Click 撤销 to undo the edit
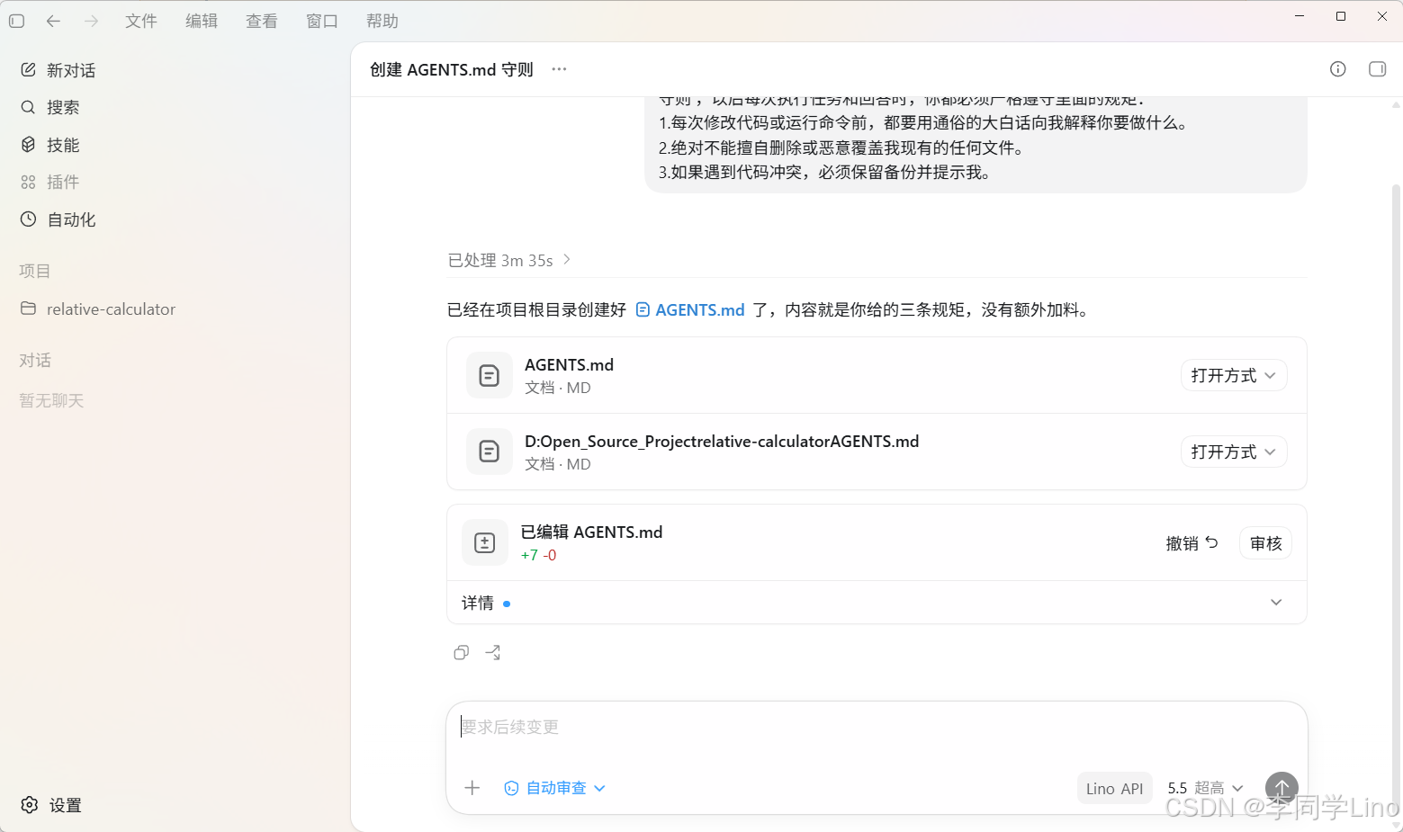Image resolution: width=1403 pixels, height=832 pixels. point(1192,543)
